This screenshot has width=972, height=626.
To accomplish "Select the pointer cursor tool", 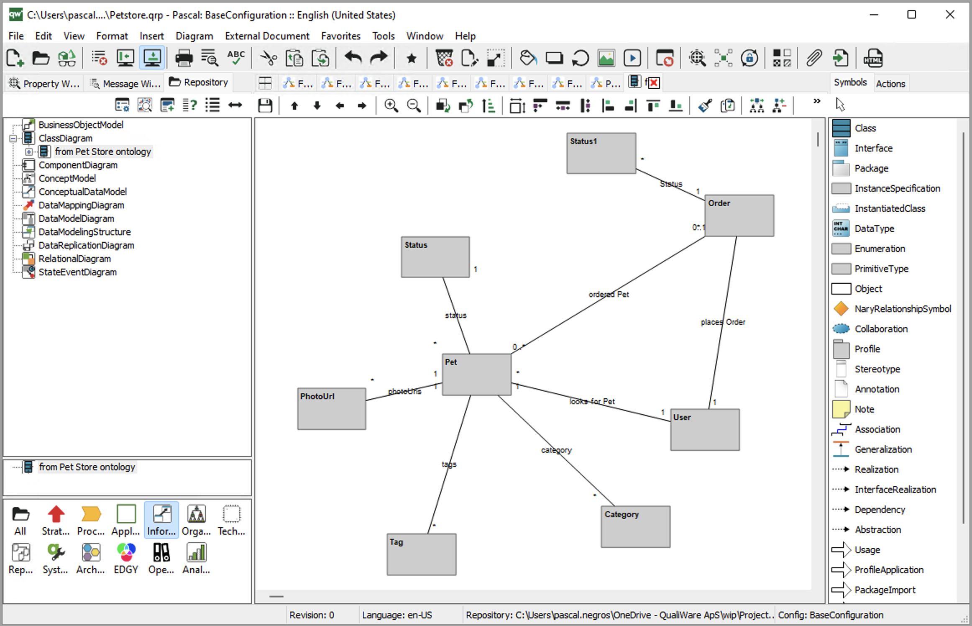I will [840, 104].
